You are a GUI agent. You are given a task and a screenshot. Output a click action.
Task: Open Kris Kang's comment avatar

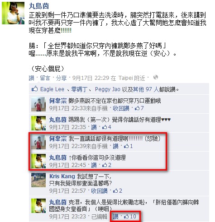pos(38,180)
